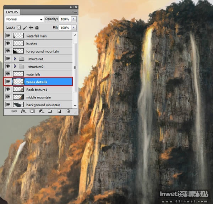Click the background mountain layer thumbnail
The height and width of the screenshot is (204, 213).
[18, 104]
